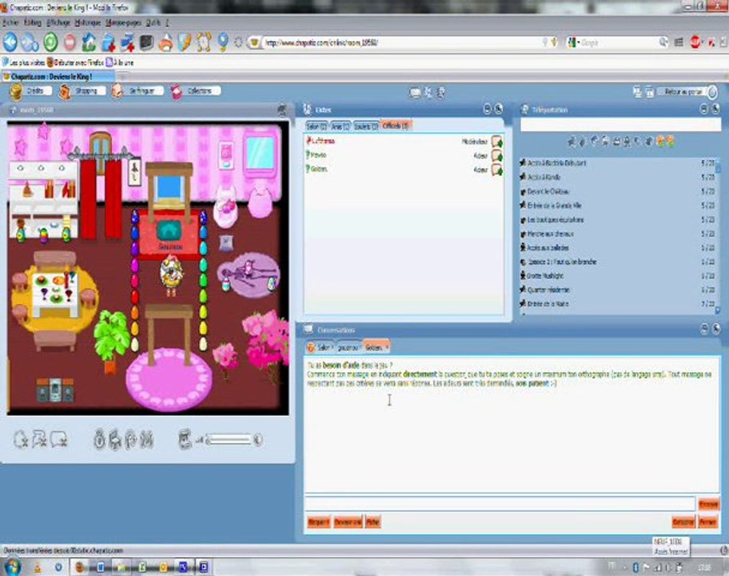729x576 pixels.
Task: Collapse the Conversations panel via header button
Action: [x=704, y=330]
